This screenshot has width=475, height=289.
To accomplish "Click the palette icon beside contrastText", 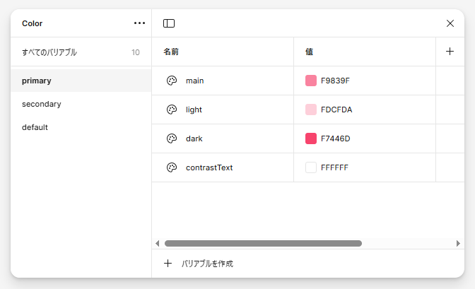I will click(172, 167).
